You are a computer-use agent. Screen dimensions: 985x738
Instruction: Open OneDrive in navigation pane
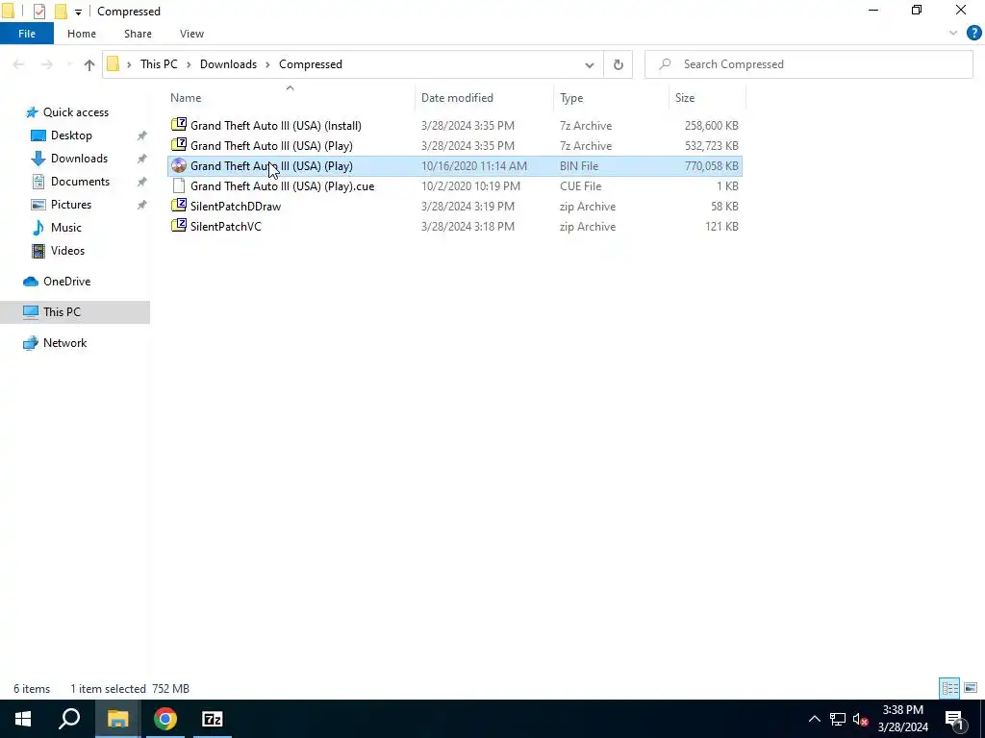[x=66, y=282]
